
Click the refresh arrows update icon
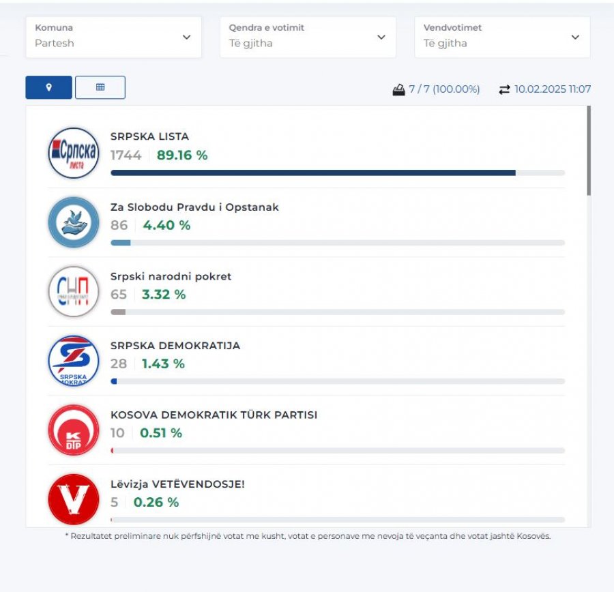(x=504, y=89)
